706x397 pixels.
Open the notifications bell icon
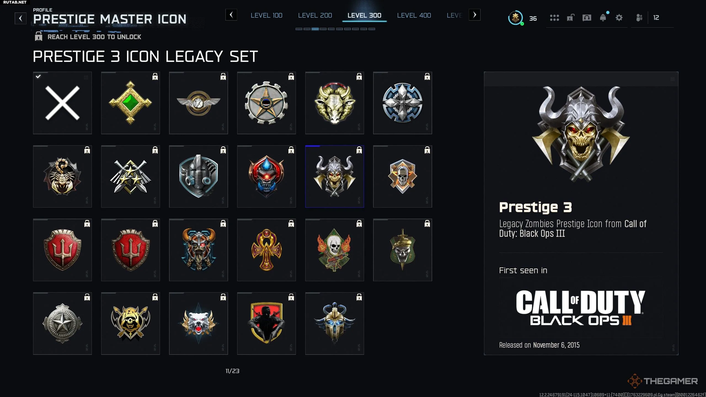pos(603,17)
